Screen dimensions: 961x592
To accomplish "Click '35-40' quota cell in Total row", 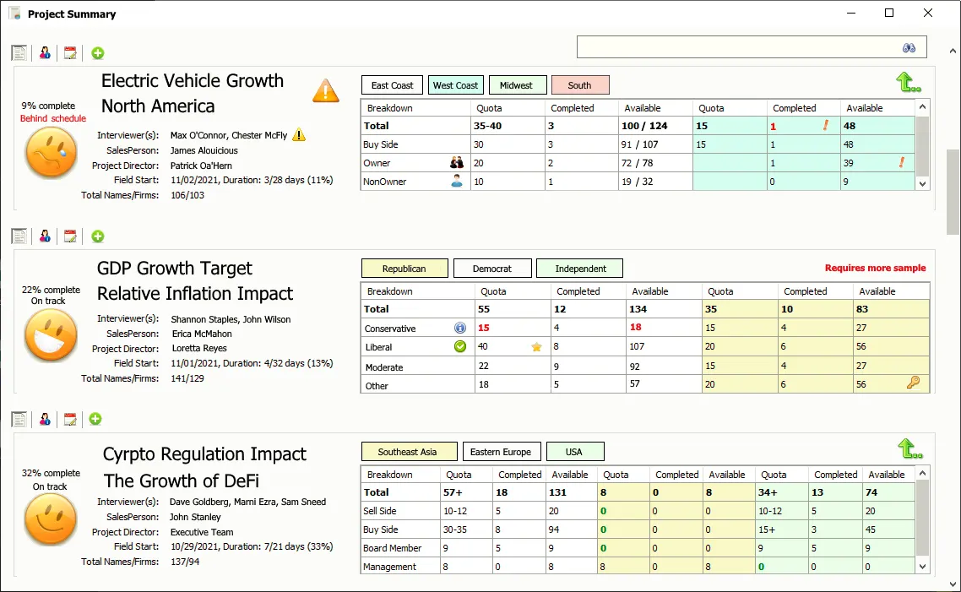I will coord(508,126).
